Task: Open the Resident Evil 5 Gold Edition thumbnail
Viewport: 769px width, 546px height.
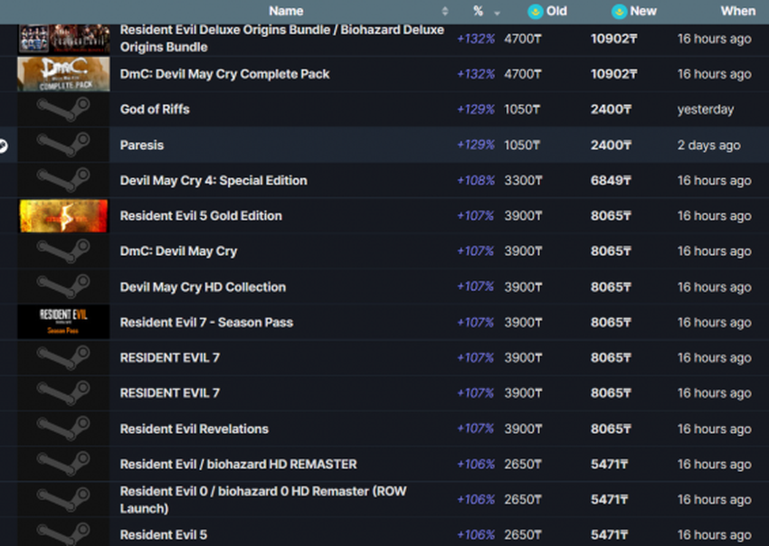Action: pos(63,216)
